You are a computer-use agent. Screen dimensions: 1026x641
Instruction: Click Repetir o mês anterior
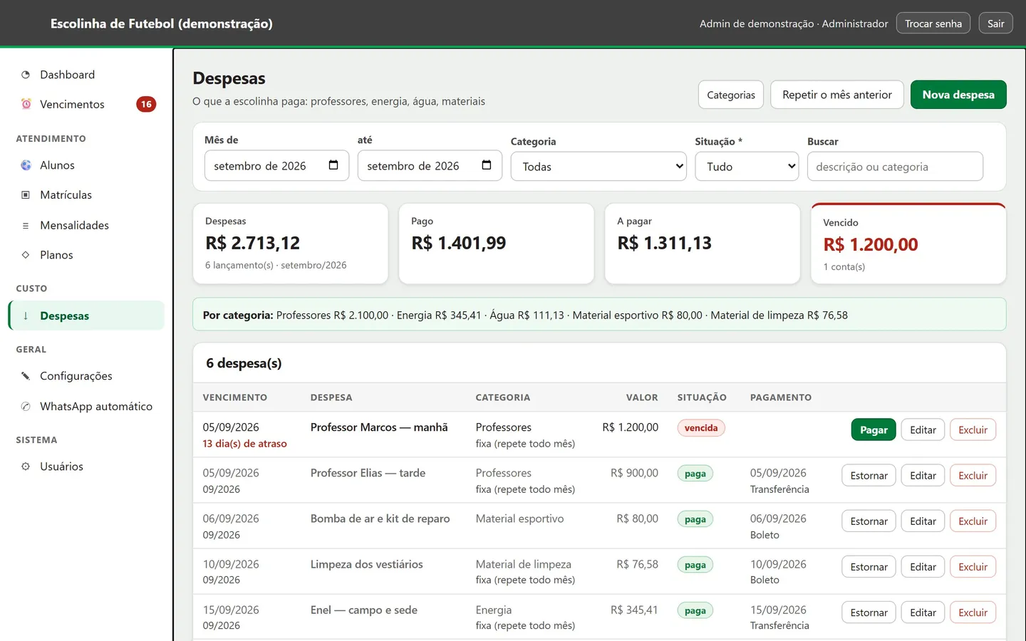(x=837, y=95)
